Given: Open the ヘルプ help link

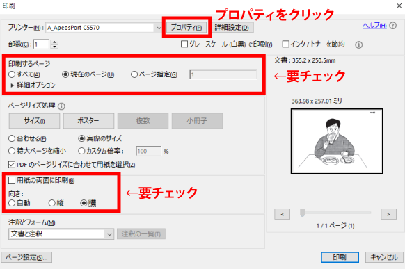Looking at the screenshot, I should [x=374, y=26].
